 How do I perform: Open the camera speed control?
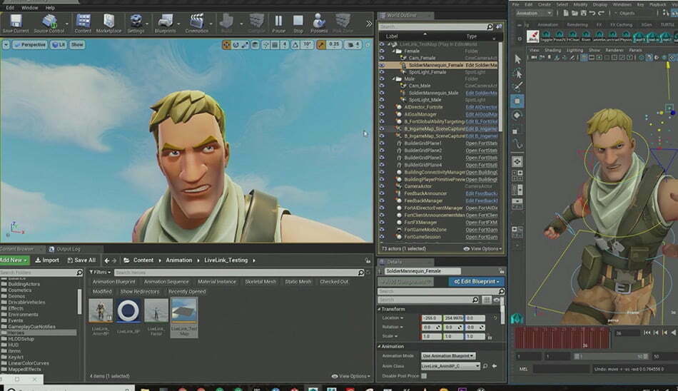354,44
